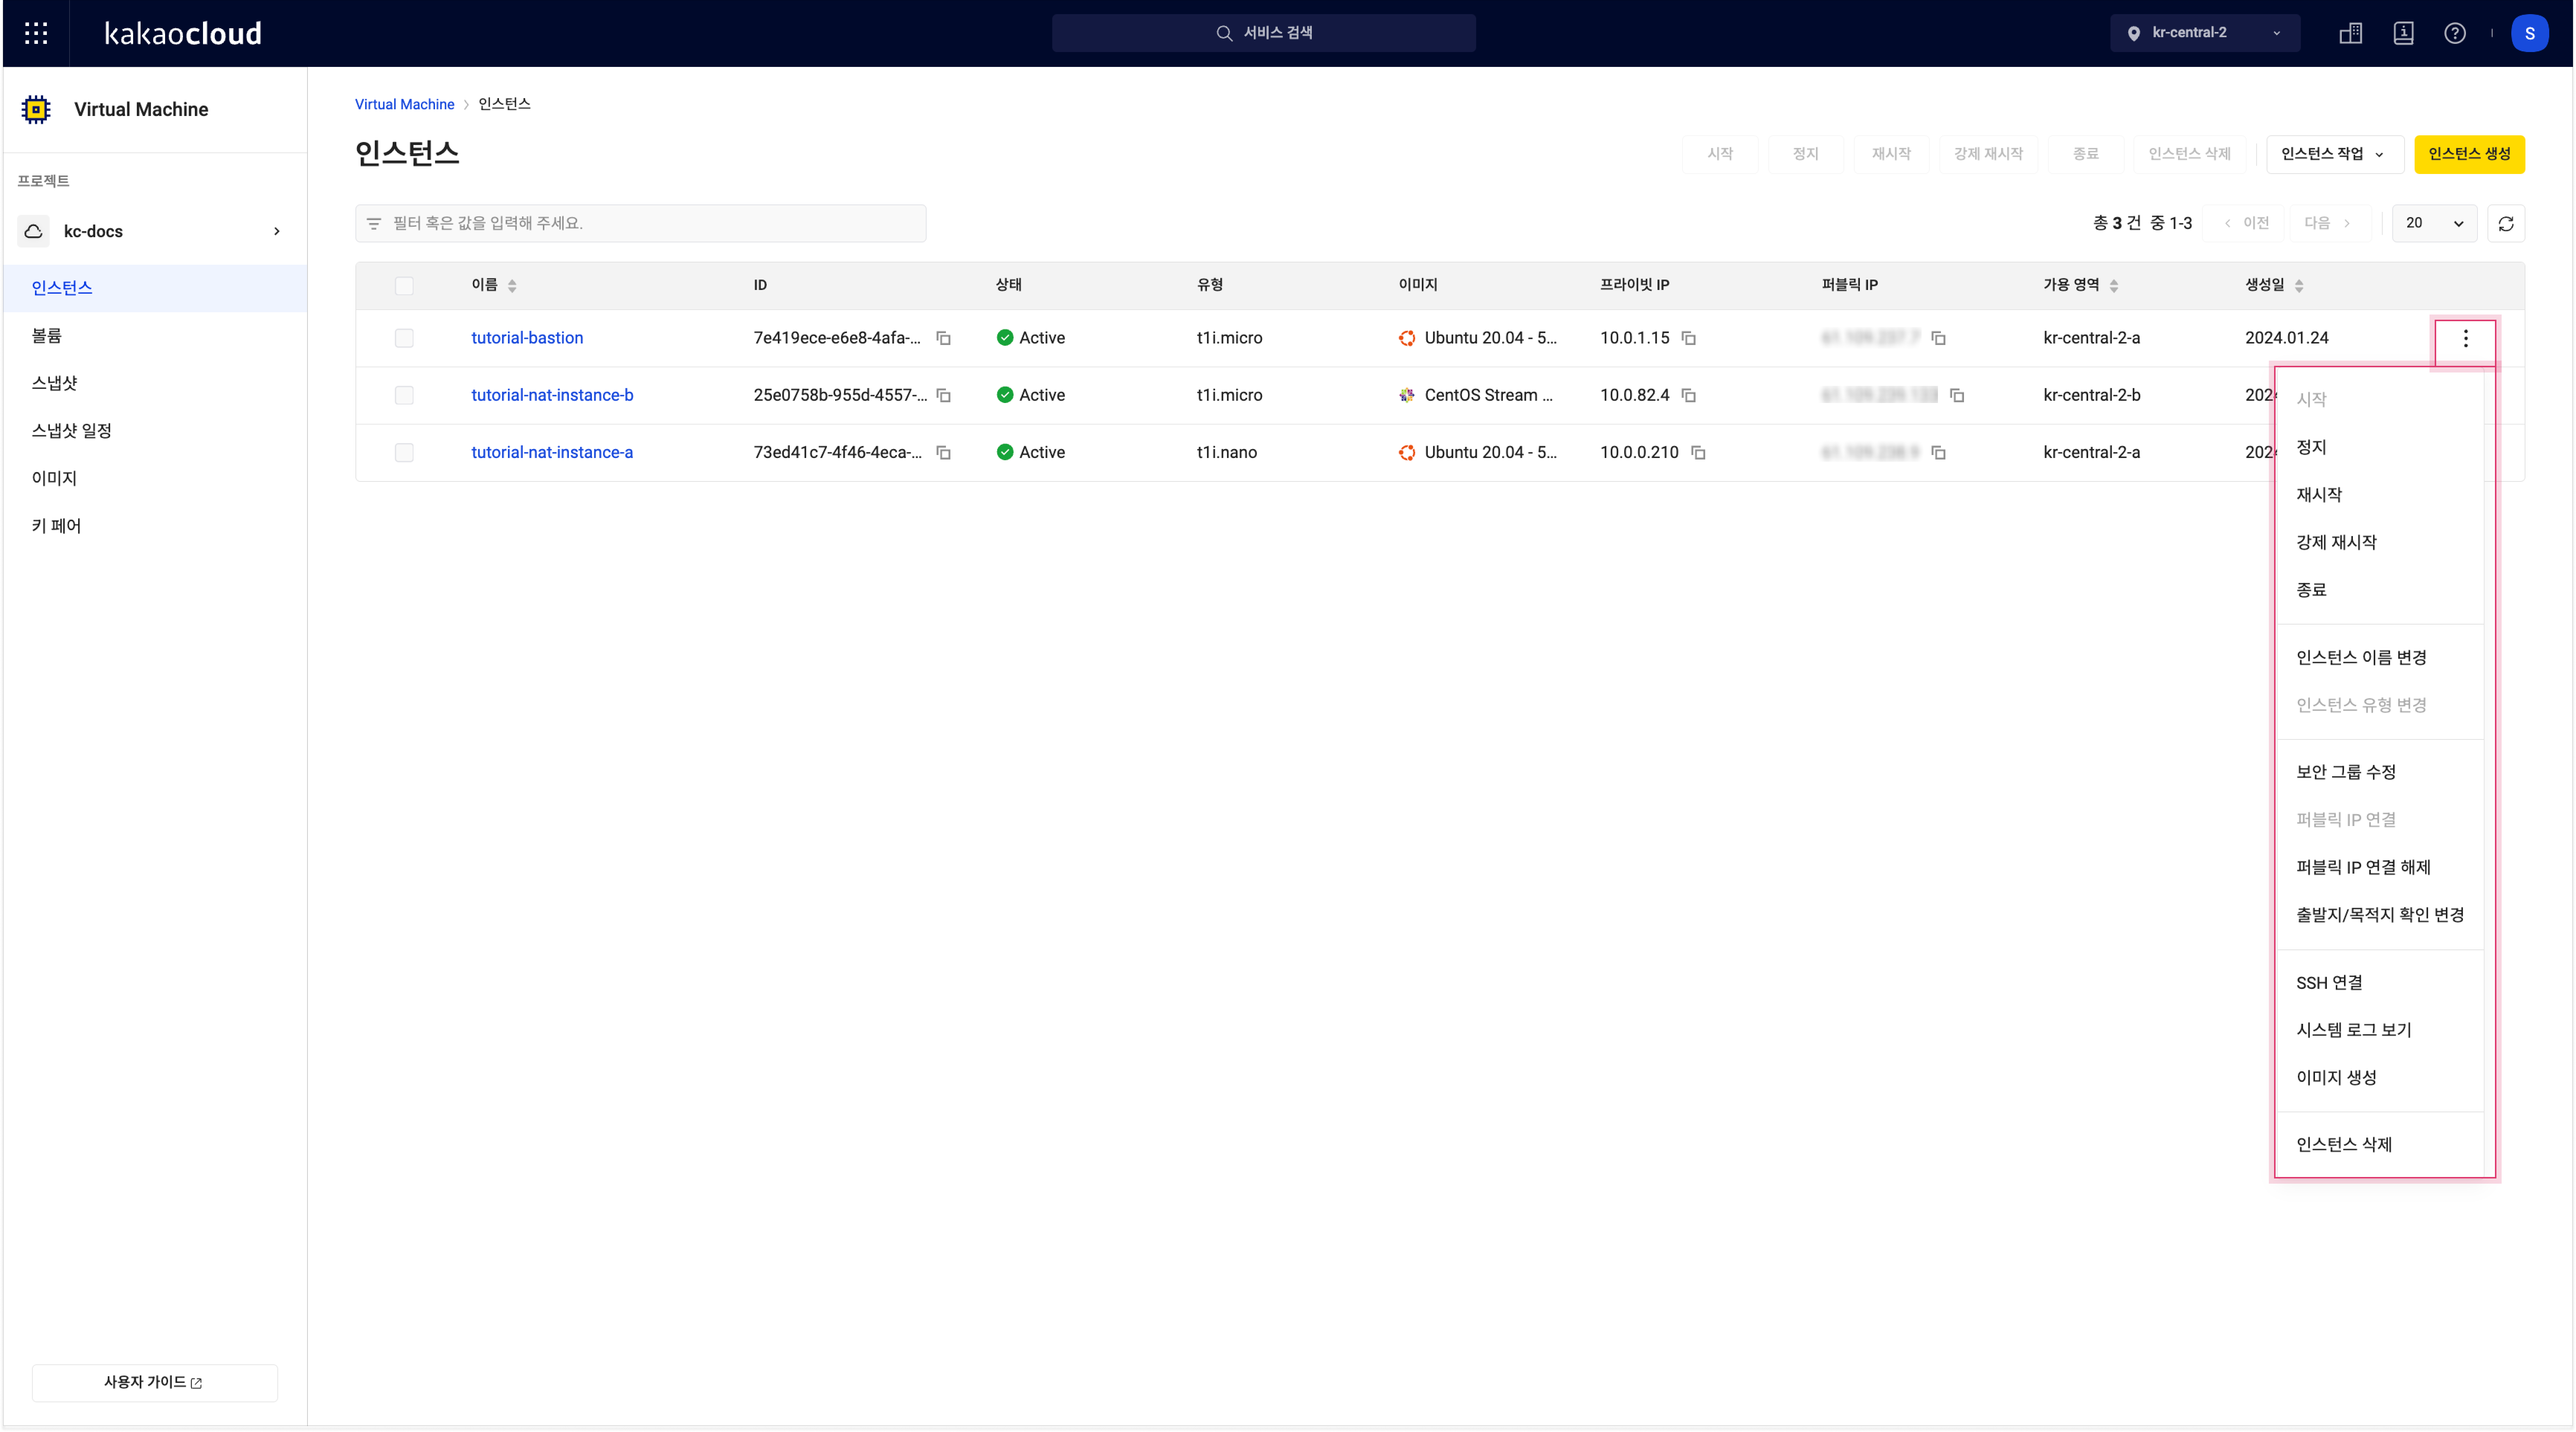Screen dimensions: 2576x1432
Task: Sort by 이름 column arrows
Action: 512,286
